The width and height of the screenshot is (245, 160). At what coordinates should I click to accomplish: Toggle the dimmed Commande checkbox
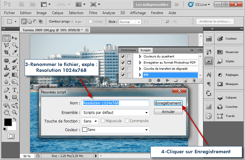click(127, 121)
